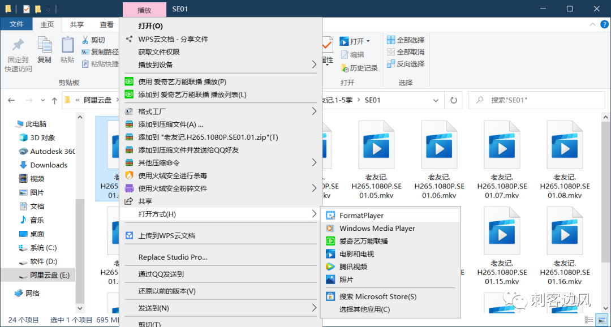This screenshot has height=327, width=611.
Task: Click 打开方式(H) menu entry
Action: [x=221, y=214]
